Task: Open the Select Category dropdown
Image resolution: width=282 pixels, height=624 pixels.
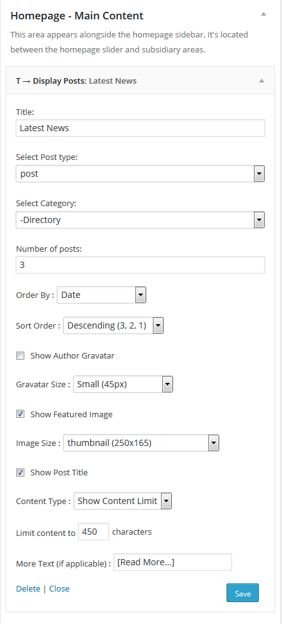Action: (140, 220)
